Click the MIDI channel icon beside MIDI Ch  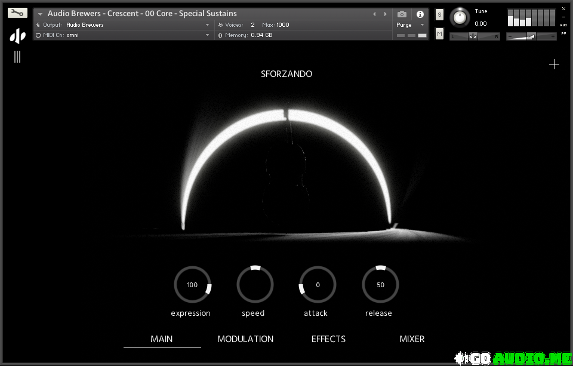point(38,35)
